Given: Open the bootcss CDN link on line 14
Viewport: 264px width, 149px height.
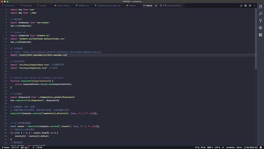Looking at the screenshot, I should [62, 52].
